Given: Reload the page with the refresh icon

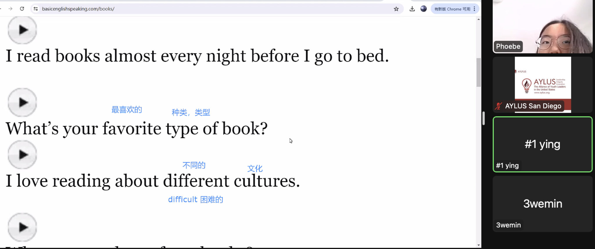Looking at the screenshot, I should pyautogui.click(x=22, y=9).
